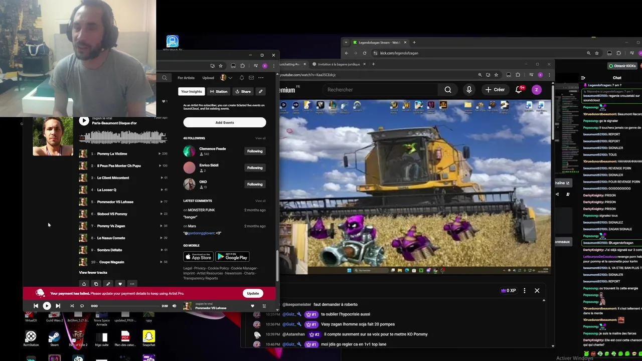Switch to Invitation à la bagarre juridique tab
The width and height of the screenshot is (642, 361).
click(x=340, y=64)
